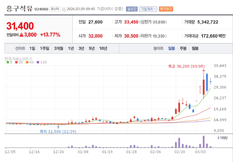
Task: Click the red up-arrow price change indicator
Action: point(22,35)
